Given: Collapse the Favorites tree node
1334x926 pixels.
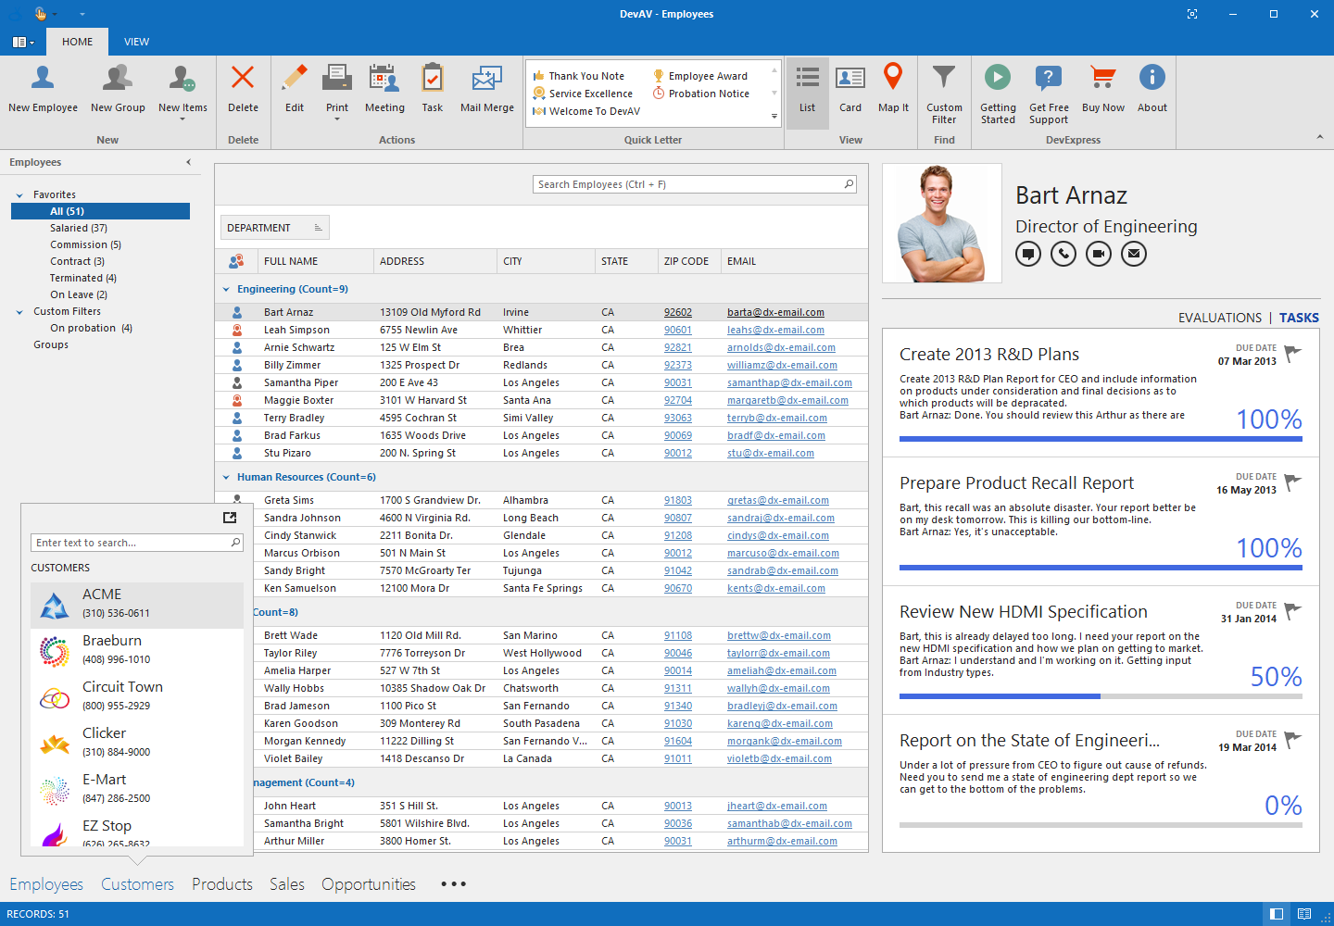Looking at the screenshot, I should (19, 194).
